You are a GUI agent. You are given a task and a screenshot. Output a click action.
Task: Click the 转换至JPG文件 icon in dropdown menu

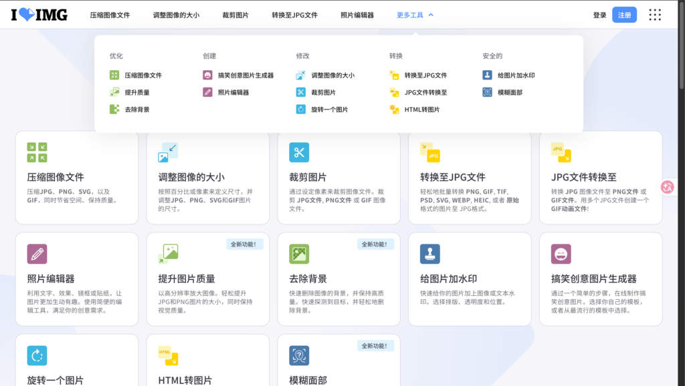[x=394, y=75]
